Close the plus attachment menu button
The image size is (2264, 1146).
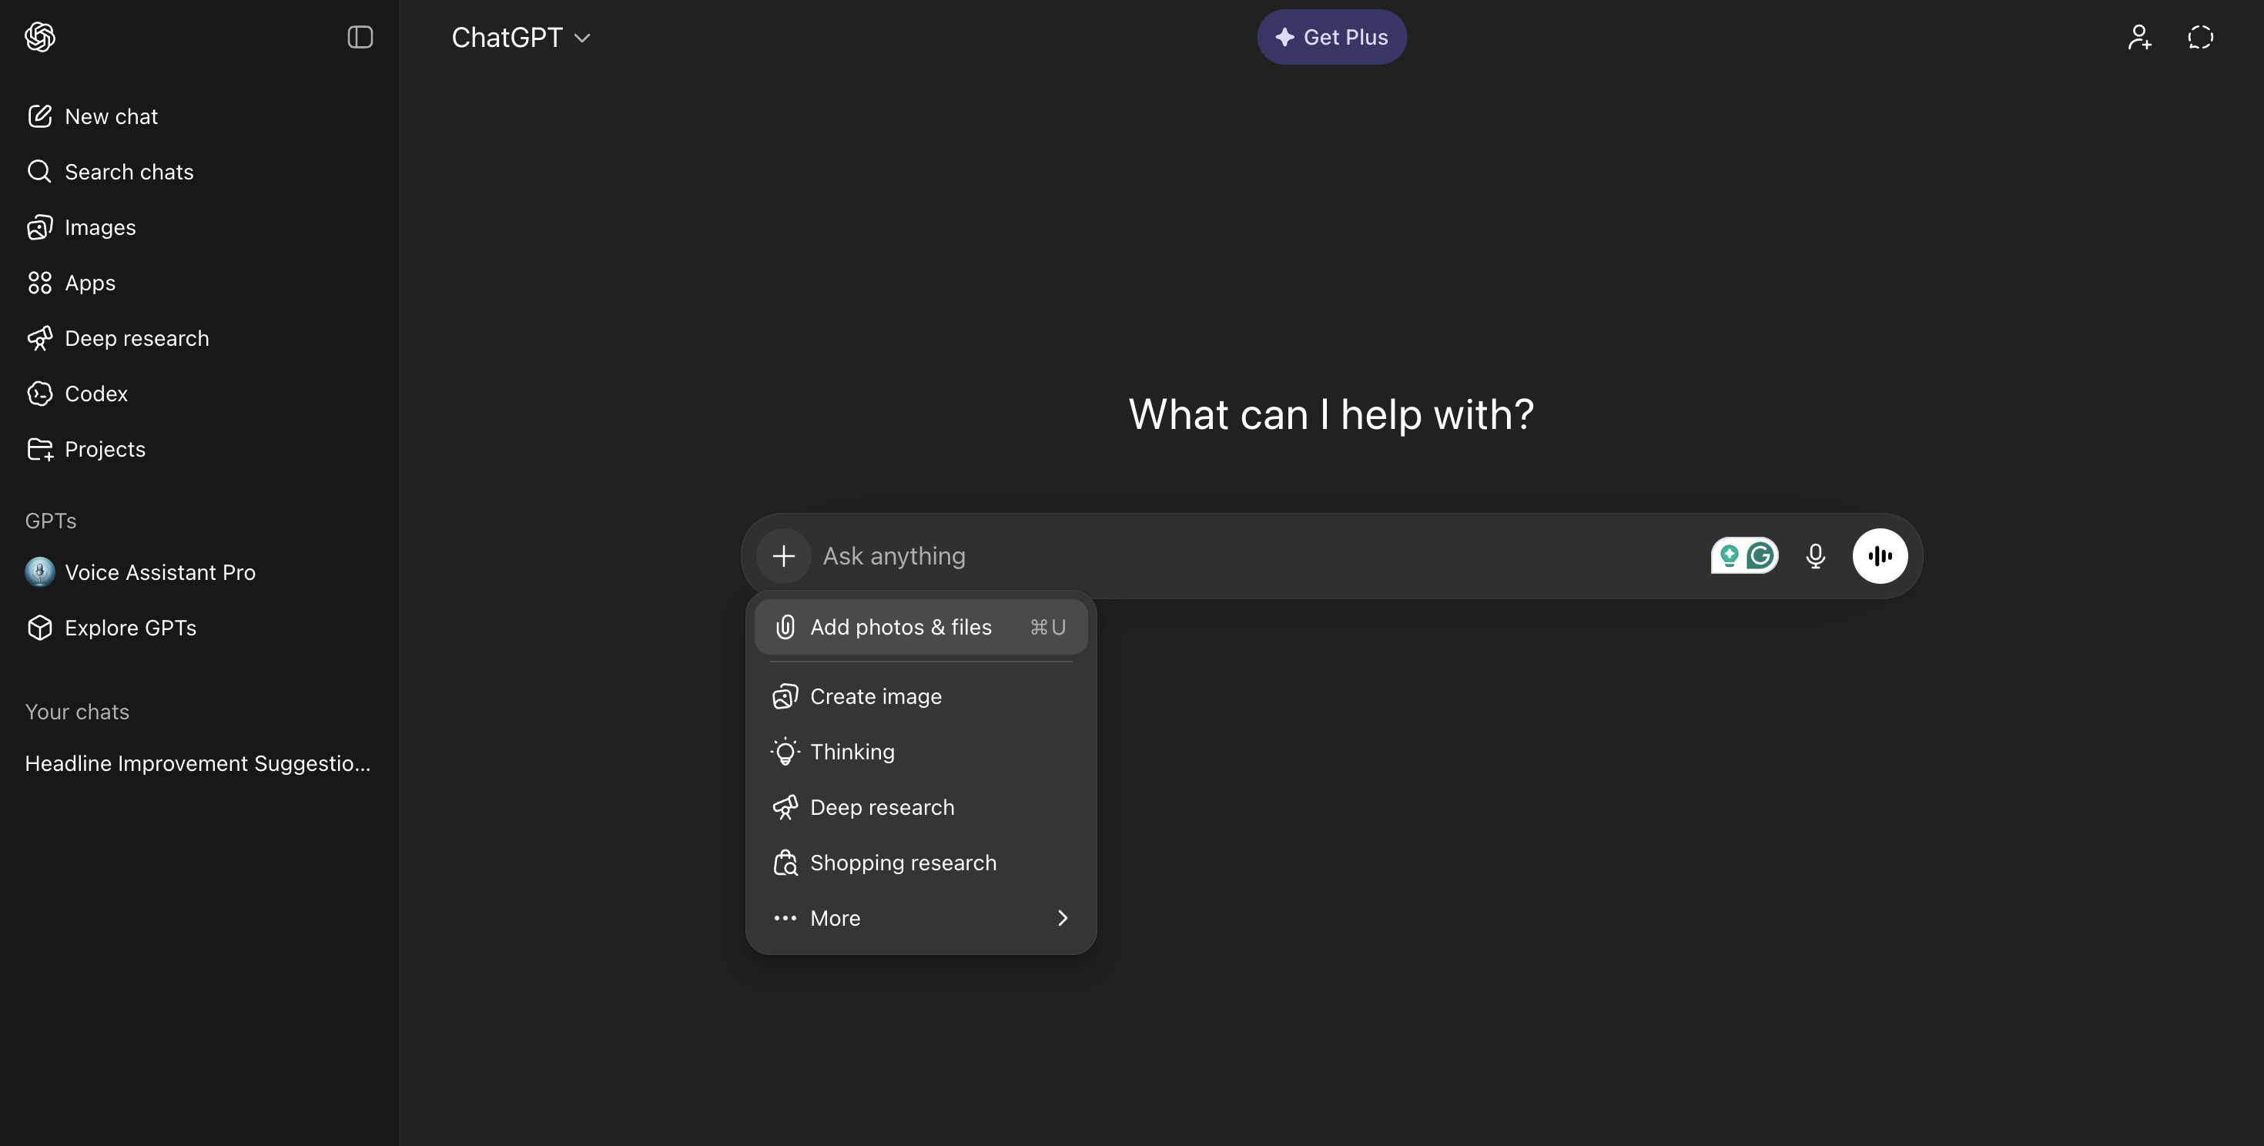coord(783,555)
